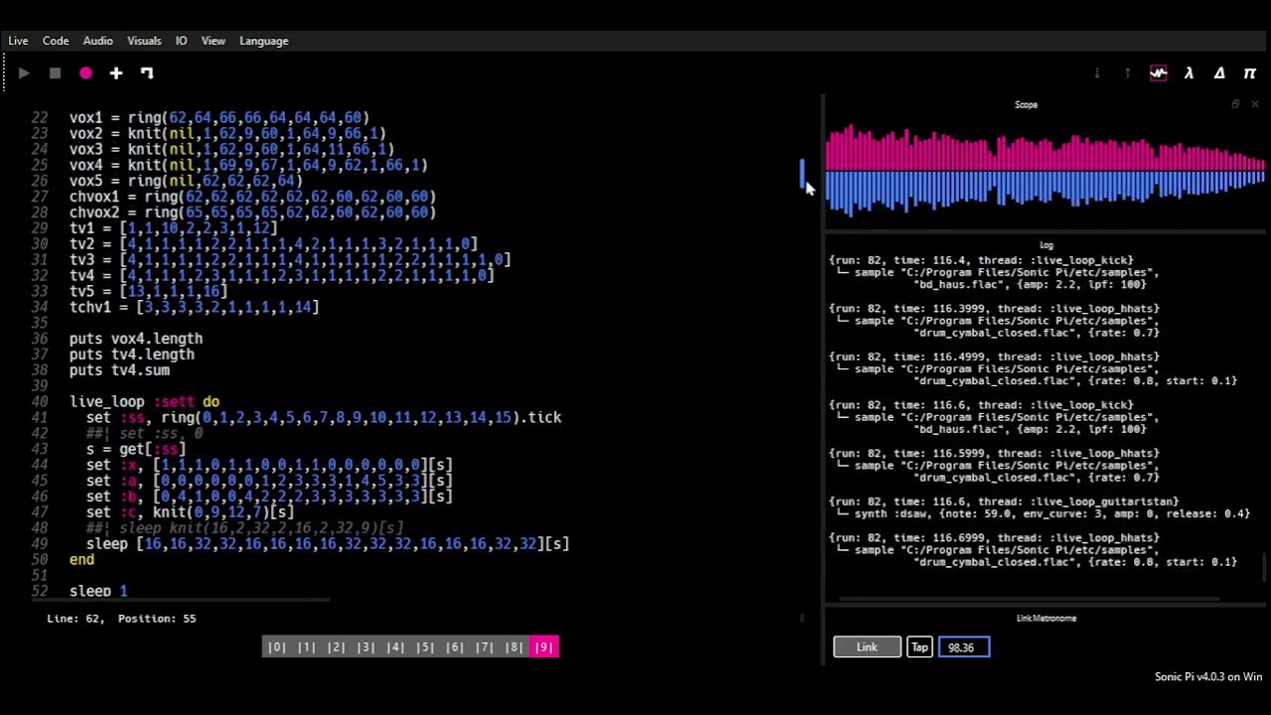1271x715 pixels.
Task: Click code line 'sleep 1' on line 52
Action: pyautogui.click(x=98, y=591)
